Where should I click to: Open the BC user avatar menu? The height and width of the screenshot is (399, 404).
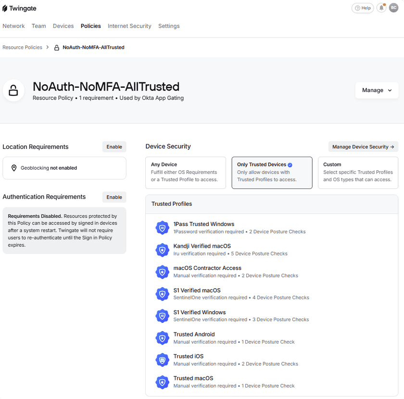coord(393,8)
